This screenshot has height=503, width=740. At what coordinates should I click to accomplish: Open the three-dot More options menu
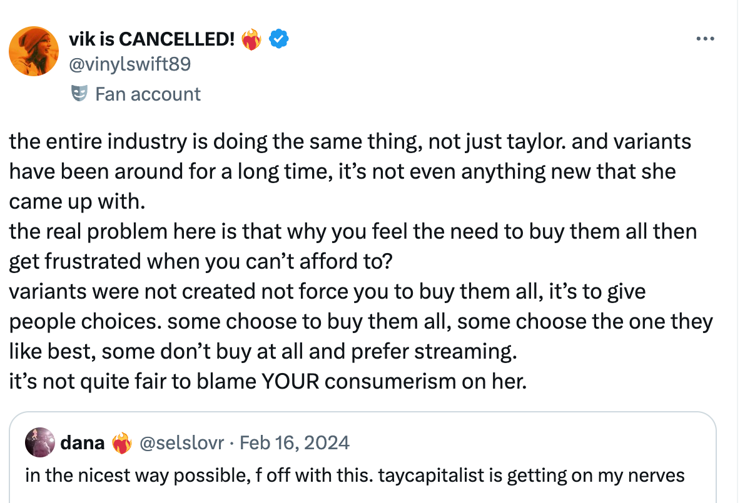[x=705, y=39]
